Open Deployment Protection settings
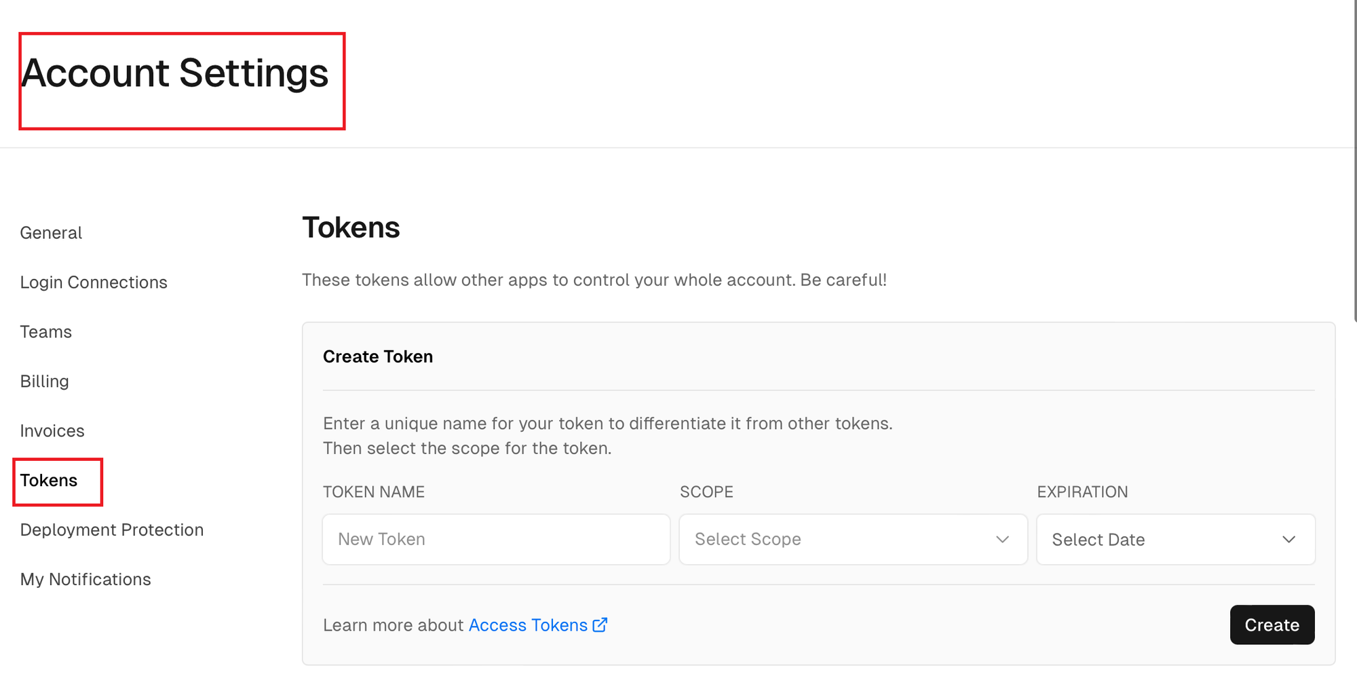 [112, 529]
